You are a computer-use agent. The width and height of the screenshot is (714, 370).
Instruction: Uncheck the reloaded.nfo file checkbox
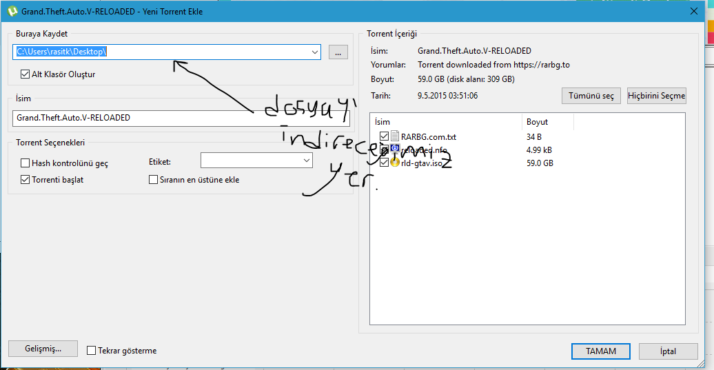click(x=384, y=150)
